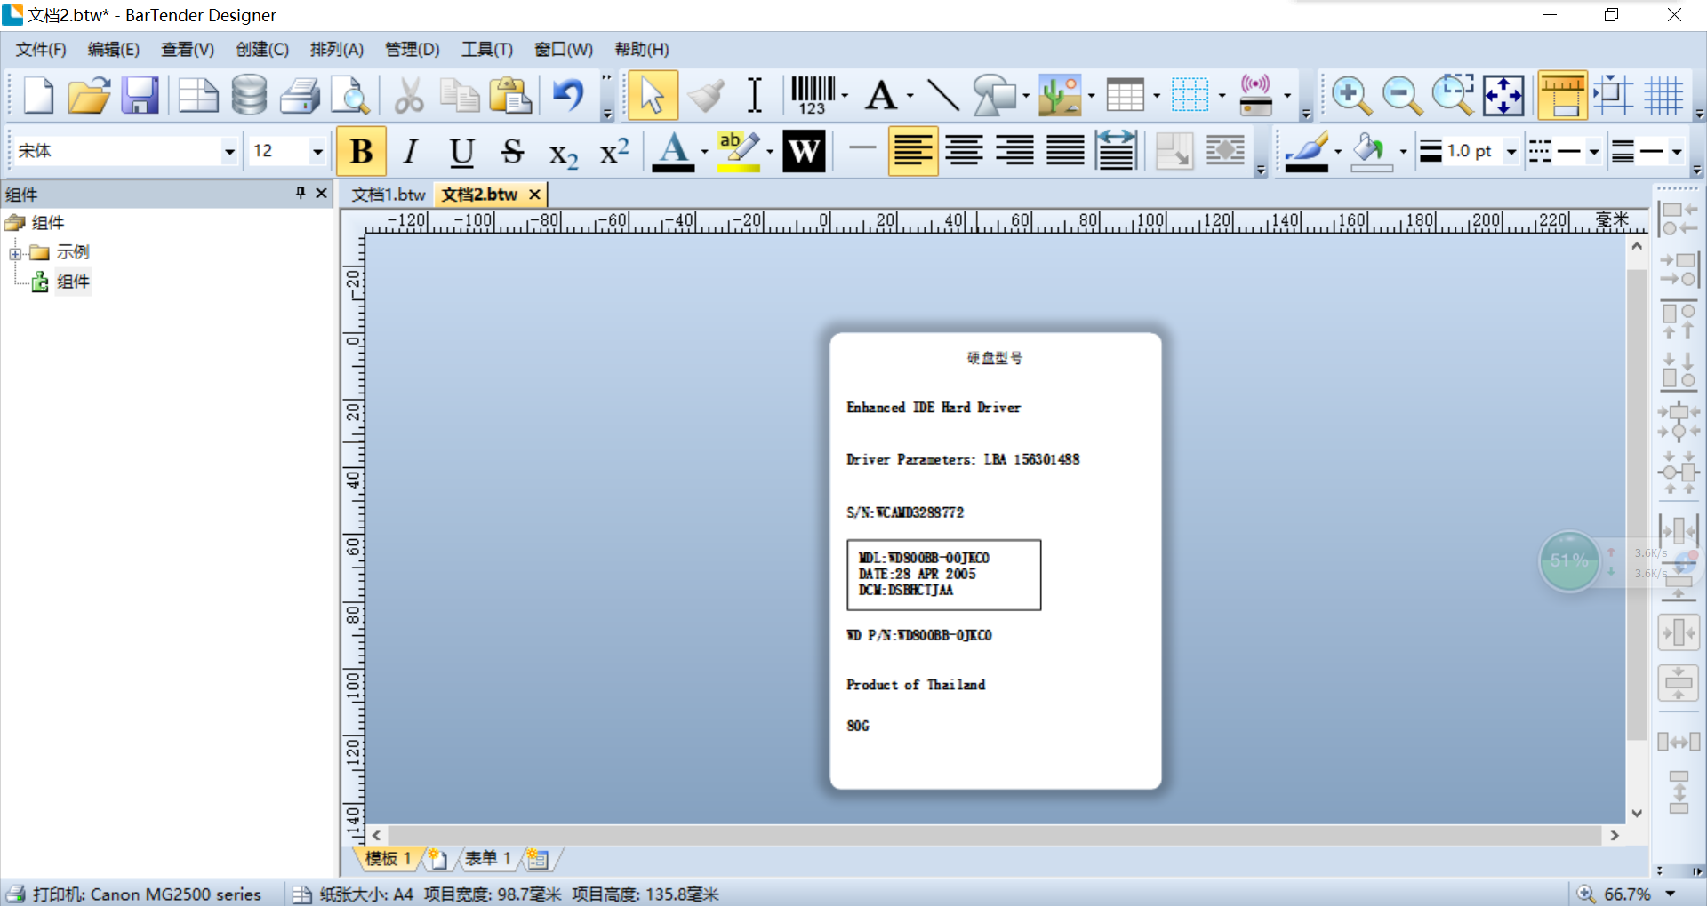Select 组件 item in tree
Image resolution: width=1707 pixels, height=906 pixels.
[x=73, y=282]
